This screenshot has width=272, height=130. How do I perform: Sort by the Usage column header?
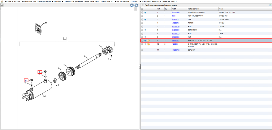pyautogui.click(x=245, y=9)
